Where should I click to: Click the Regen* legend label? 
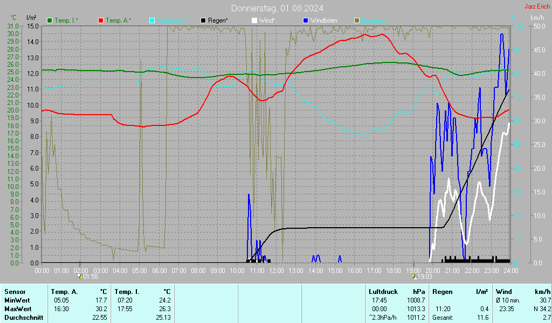coord(218,20)
